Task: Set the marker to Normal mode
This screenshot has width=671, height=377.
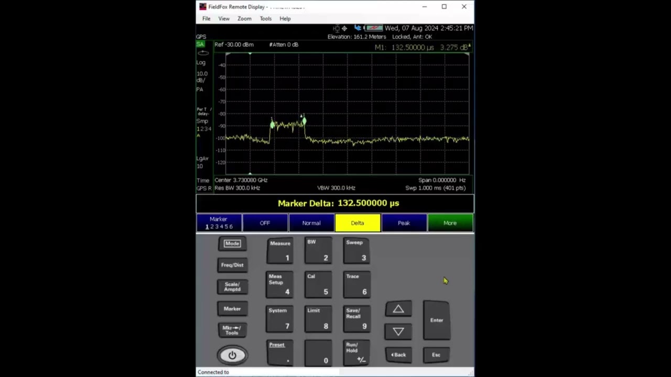Action: point(311,223)
